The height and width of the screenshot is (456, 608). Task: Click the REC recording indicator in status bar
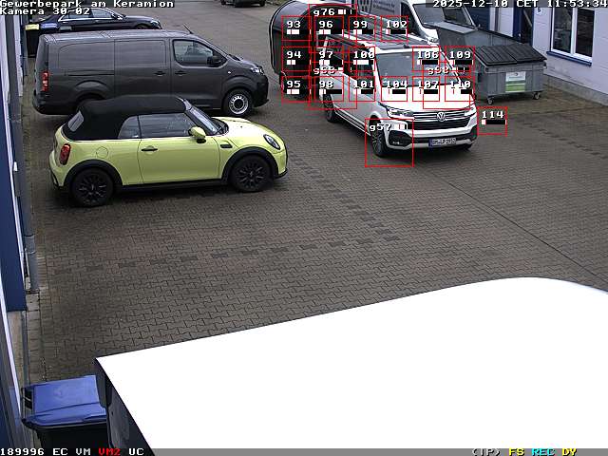point(542,451)
